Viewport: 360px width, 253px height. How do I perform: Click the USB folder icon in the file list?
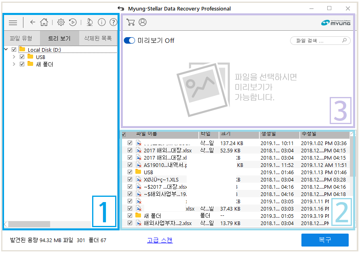[x=138, y=172]
